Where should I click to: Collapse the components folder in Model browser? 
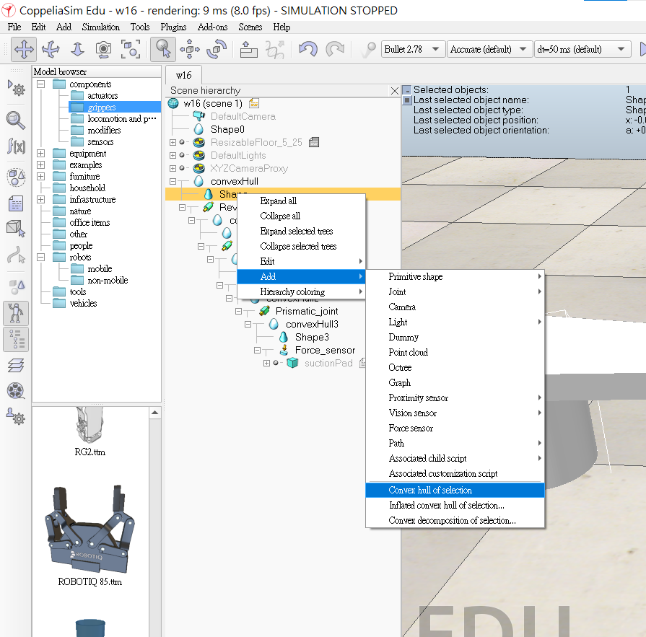coord(41,84)
